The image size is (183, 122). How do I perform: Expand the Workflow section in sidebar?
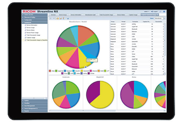[x=35, y=103]
